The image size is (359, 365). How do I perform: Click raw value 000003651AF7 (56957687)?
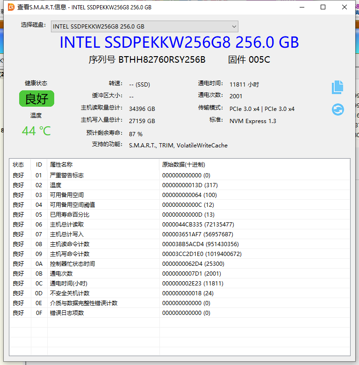(x=198, y=234)
